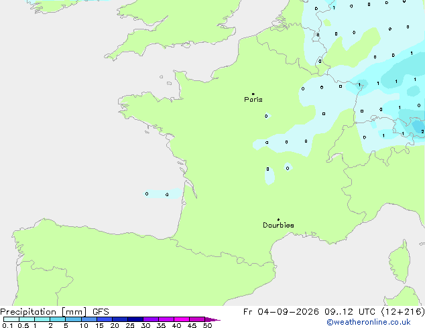This screenshot has width=425, height=328.
Task: Click the legend label 0.1
Action: tap(7, 325)
